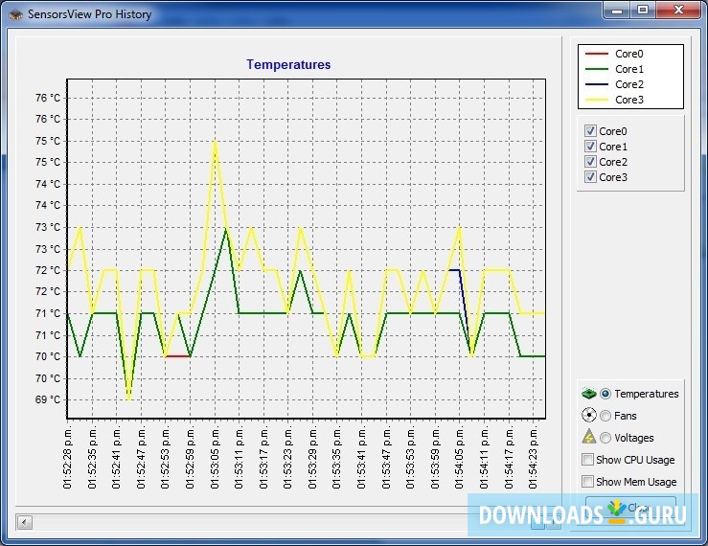Uncheck the Core2 checkbox
The height and width of the screenshot is (546, 708).
590,162
